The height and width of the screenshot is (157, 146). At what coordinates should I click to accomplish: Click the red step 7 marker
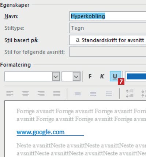click(121, 81)
